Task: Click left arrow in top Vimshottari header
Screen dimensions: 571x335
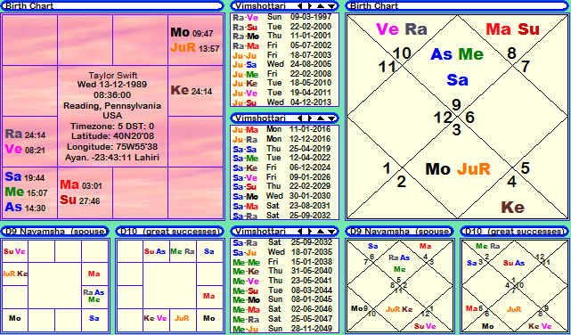Action: pyautogui.click(x=300, y=6)
